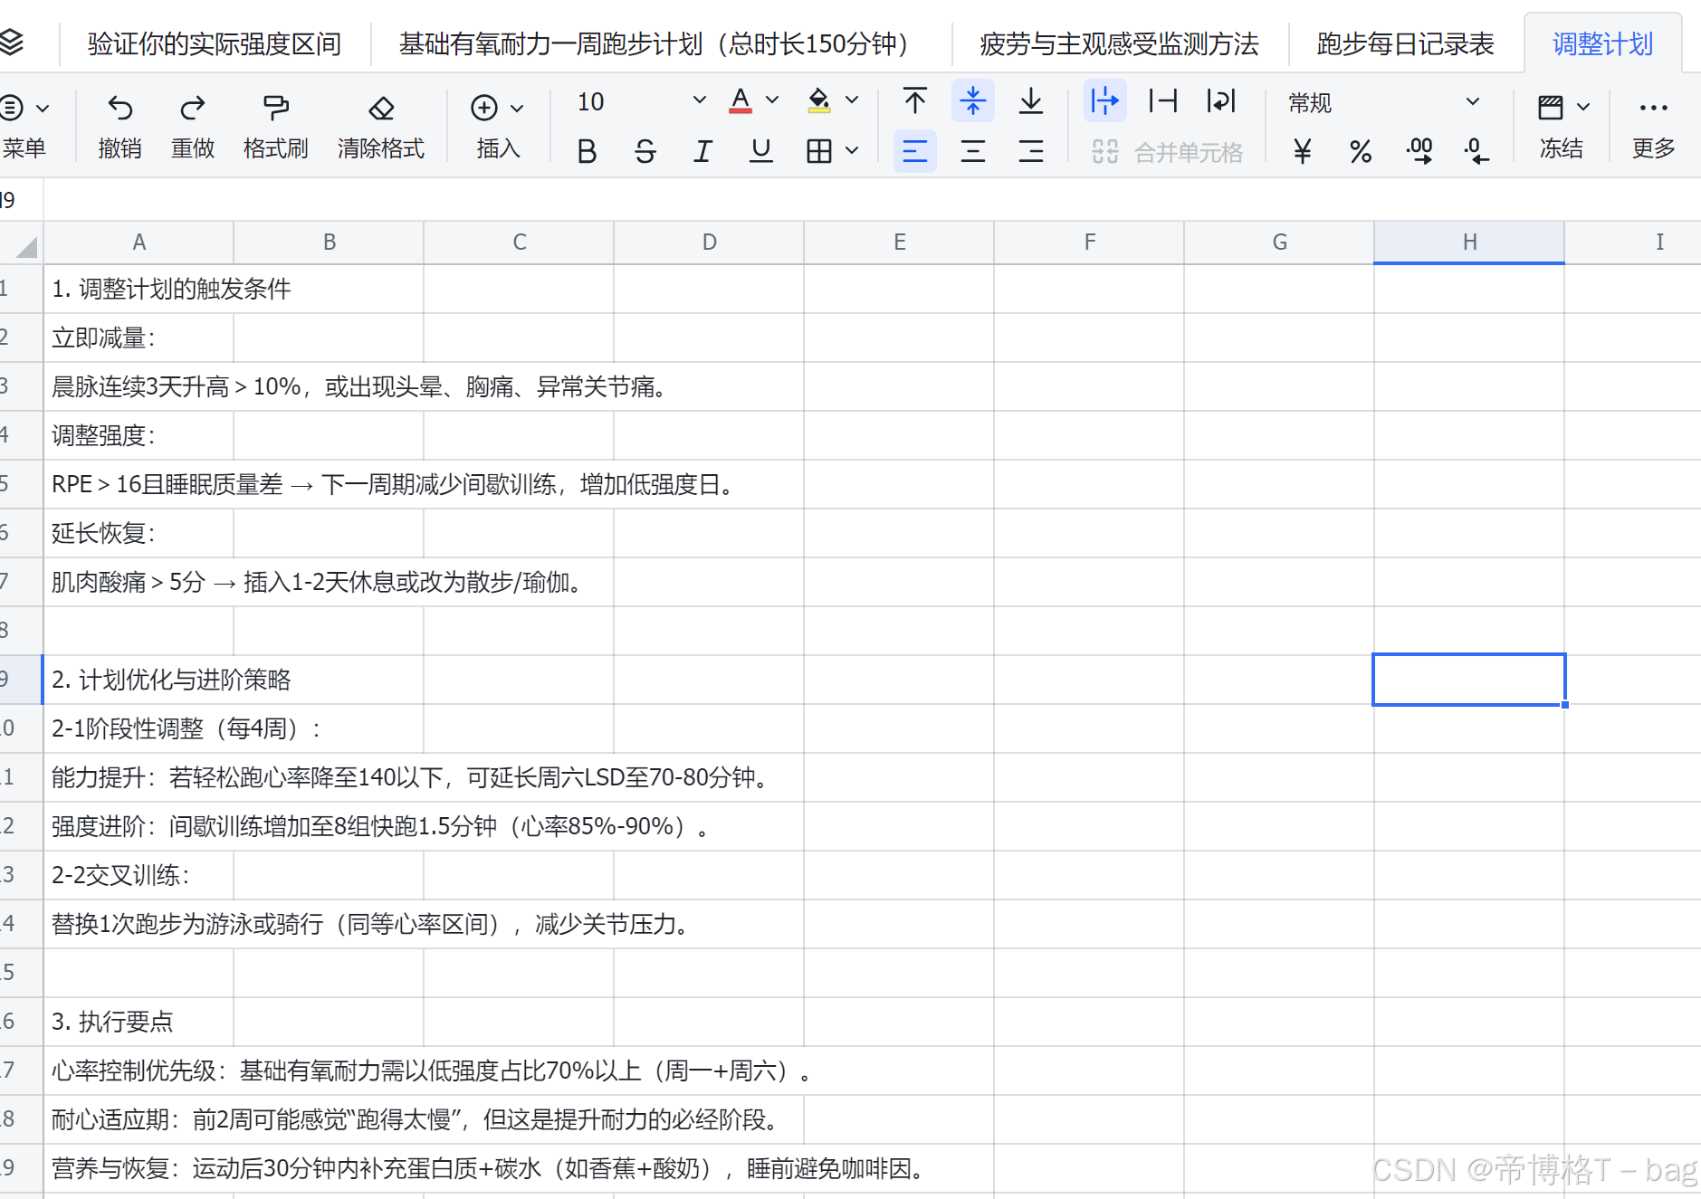
Task: Redo the last action
Action: click(x=192, y=125)
